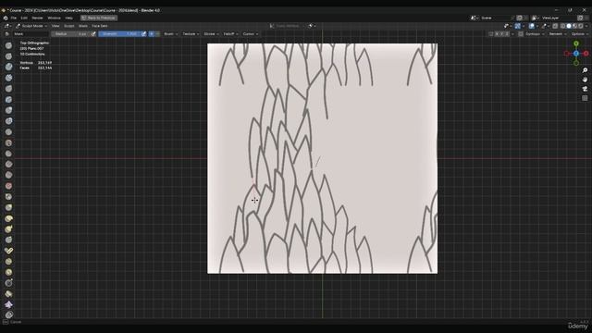This screenshot has height=333, width=592.
Task: Select the Clay brush tool
Action: (8, 67)
